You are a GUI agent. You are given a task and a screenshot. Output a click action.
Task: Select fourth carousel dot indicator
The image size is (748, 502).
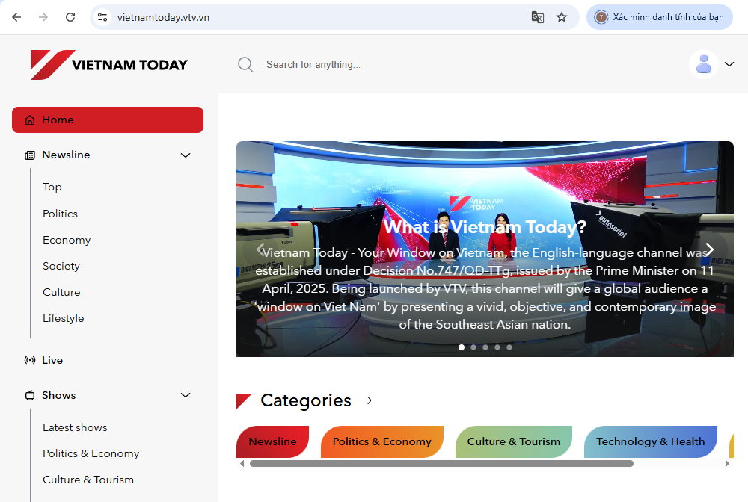pyautogui.click(x=497, y=347)
